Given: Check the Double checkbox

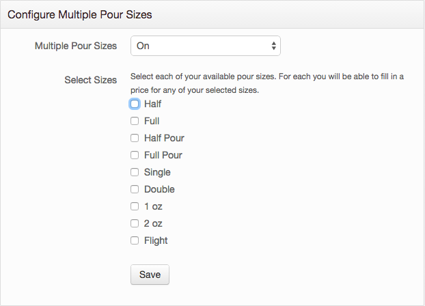Looking at the screenshot, I should click(135, 189).
